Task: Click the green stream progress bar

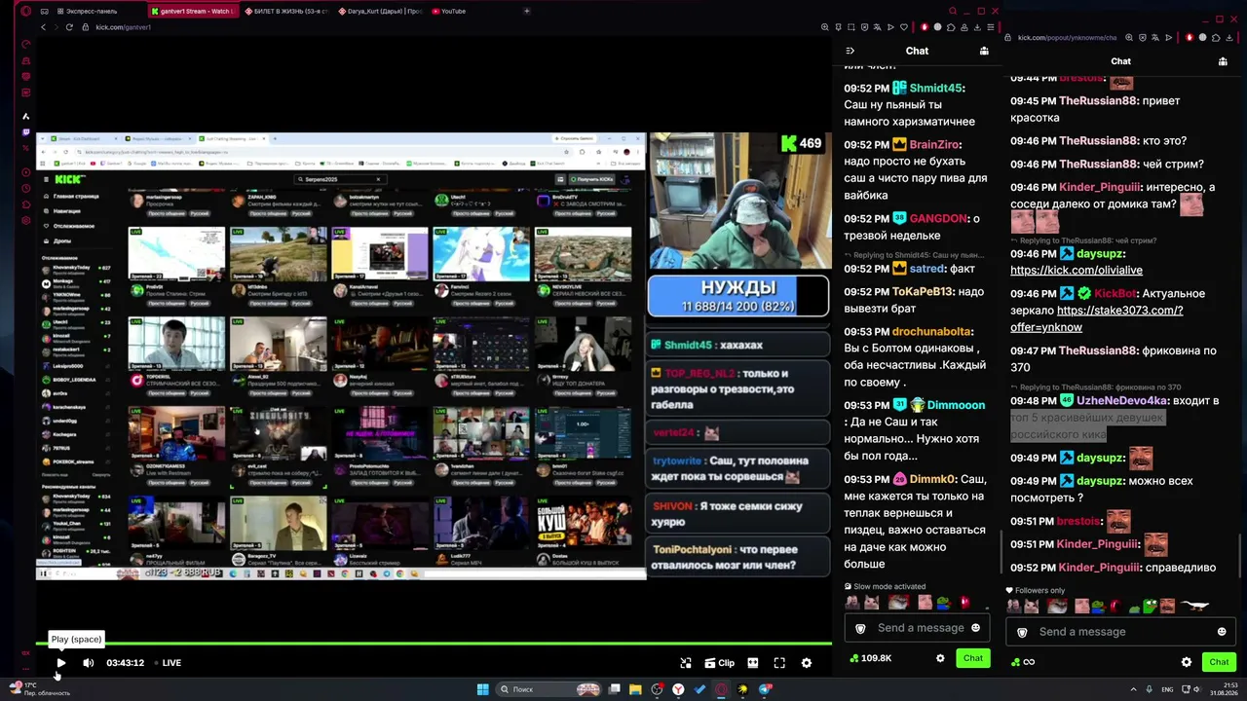Action: [x=434, y=644]
